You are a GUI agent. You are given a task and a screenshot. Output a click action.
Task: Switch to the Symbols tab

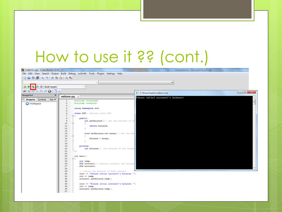coord(42,100)
